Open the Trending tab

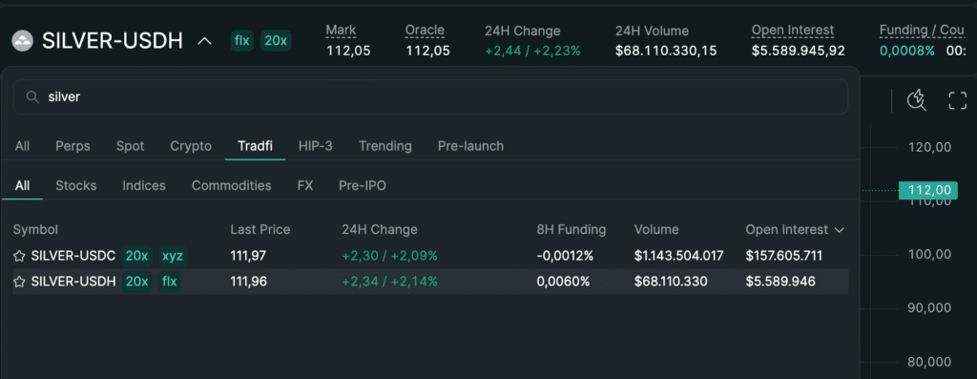(x=385, y=146)
